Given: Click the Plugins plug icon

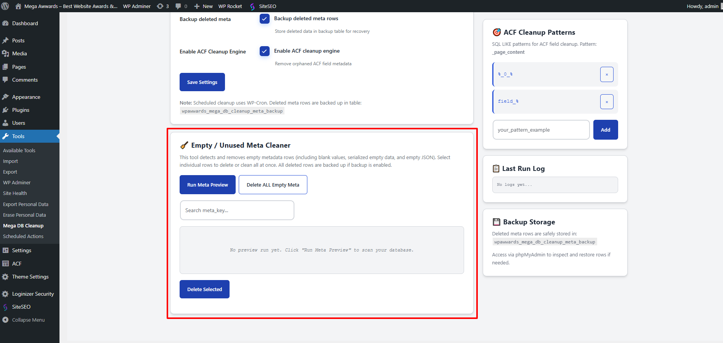Looking at the screenshot, I should tap(5, 110).
